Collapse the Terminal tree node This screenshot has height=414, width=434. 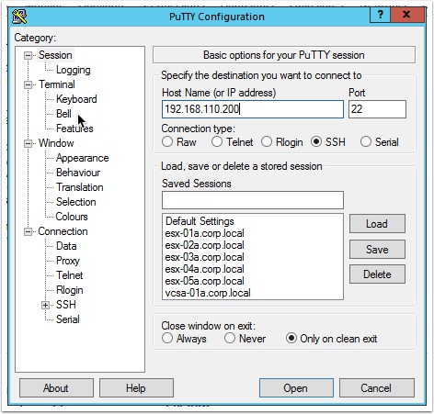(x=28, y=84)
